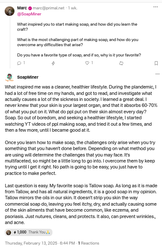Bookmark Marc's post
The image size is (162, 248).
click(x=156, y=63)
